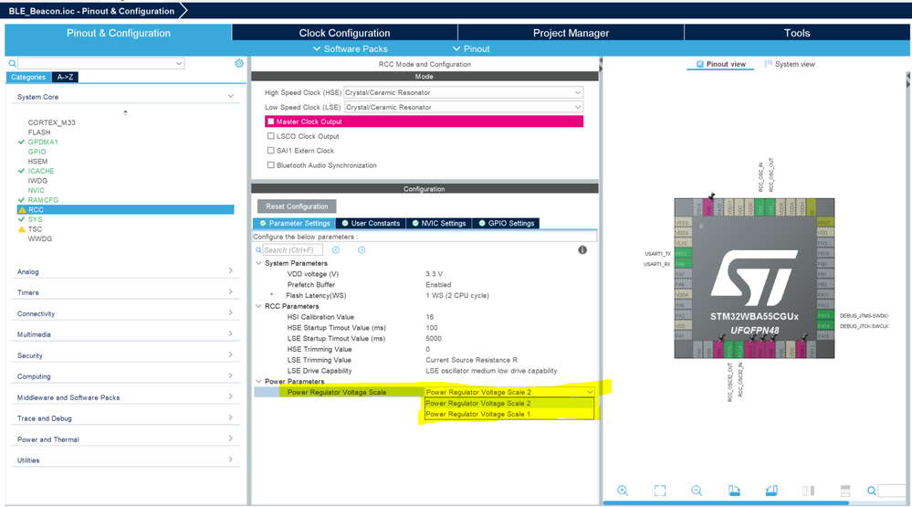Viewport: 912px width, 507px height.
Task: Click the left-panel search magnifier icon
Action: point(12,63)
